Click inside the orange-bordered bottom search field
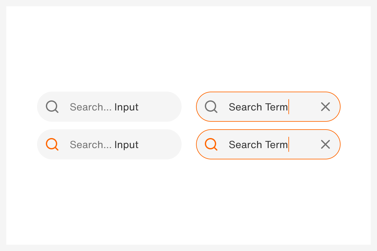The height and width of the screenshot is (251, 377). 267,145
